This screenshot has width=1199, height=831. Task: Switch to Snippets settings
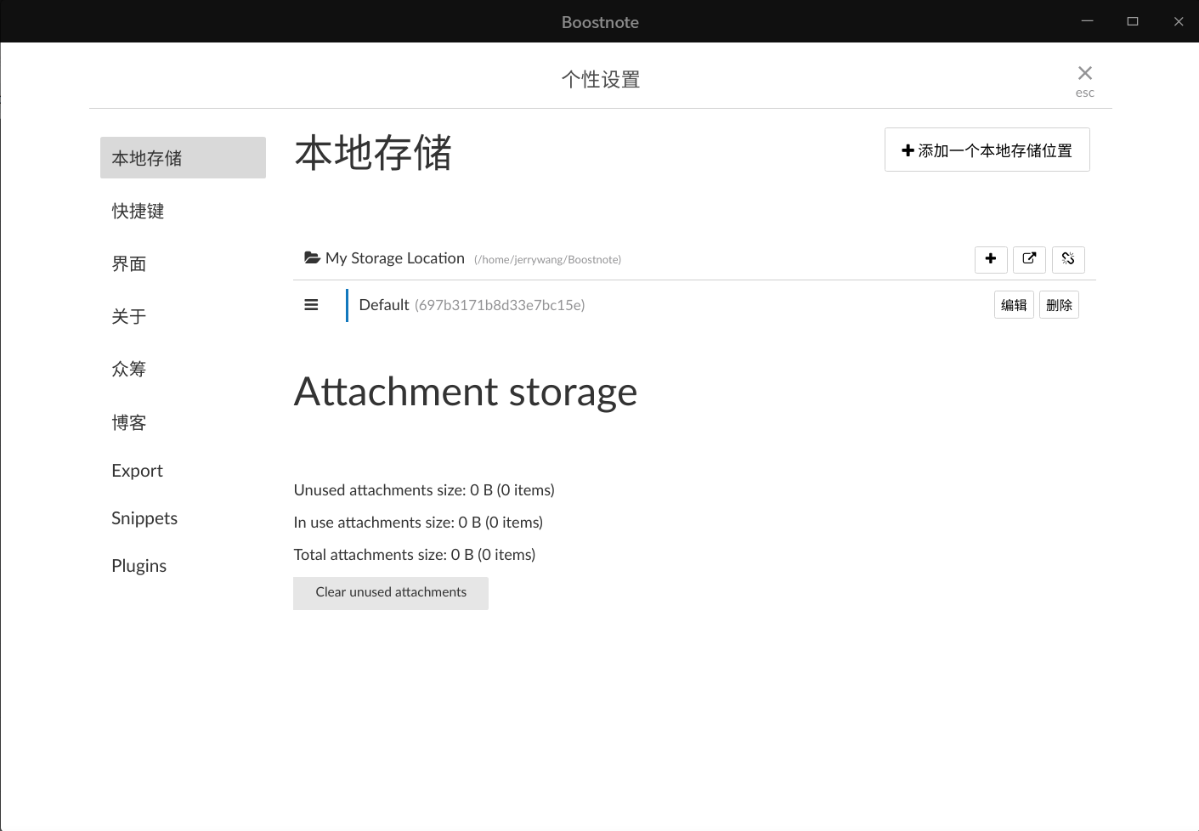(x=144, y=518)
